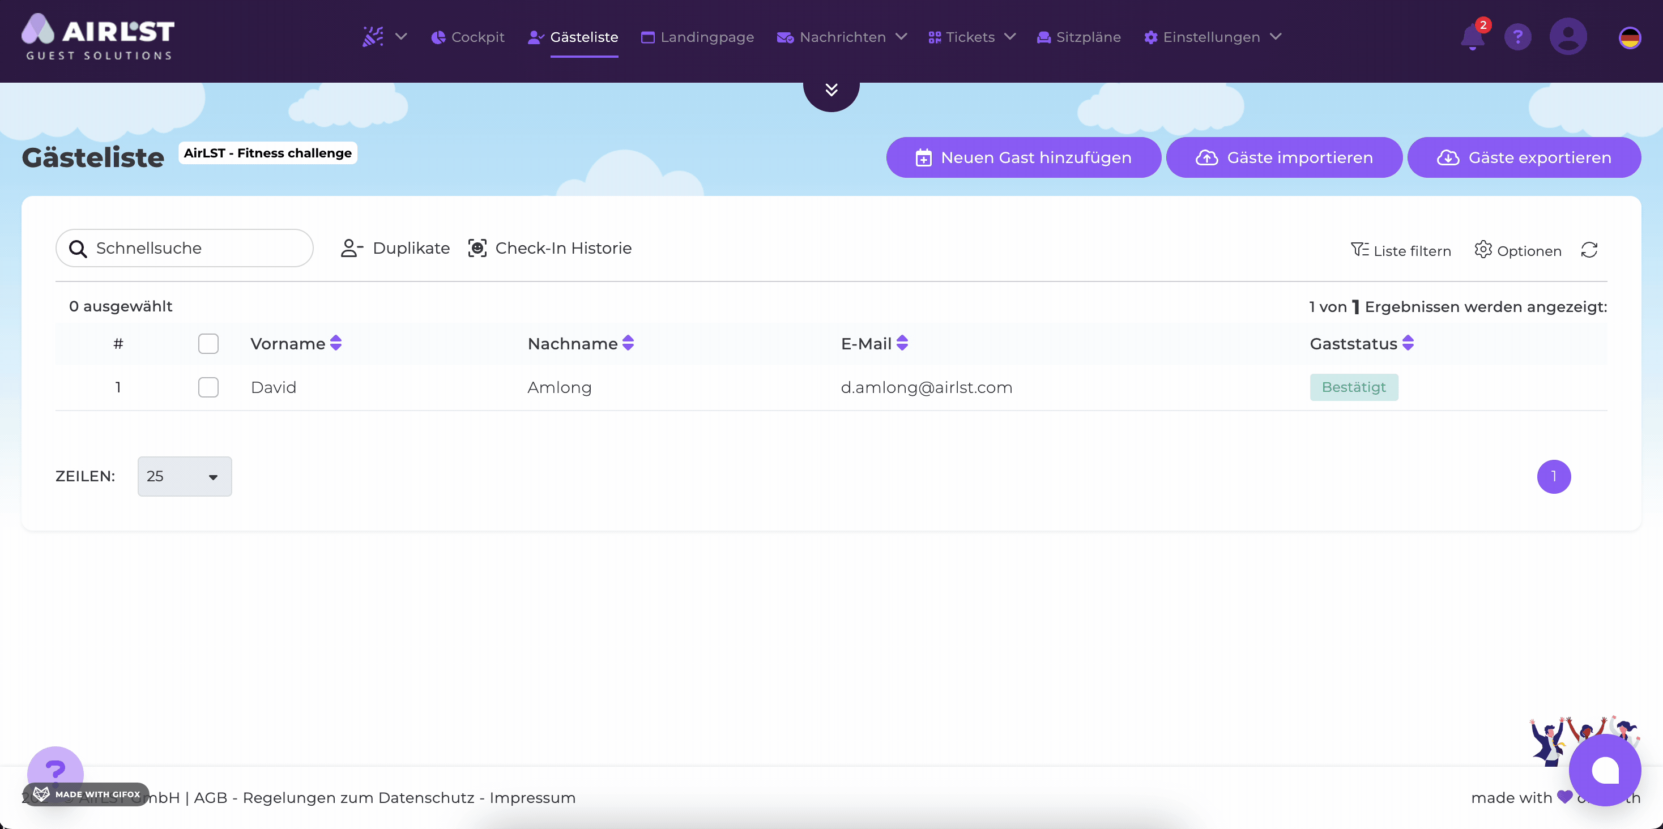1663x829 pixels.
Task: Click the magnifier search icon
Action: pos(78,249)
